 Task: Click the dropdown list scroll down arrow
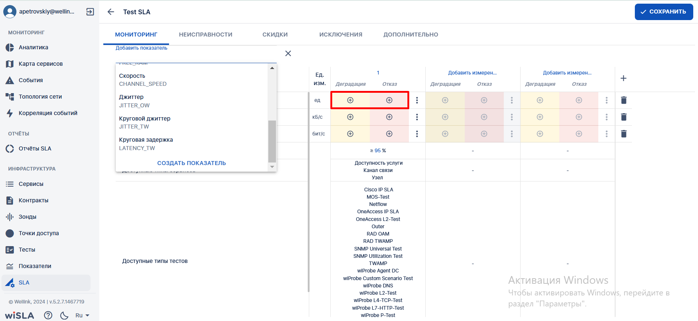[x=272, y=167]
